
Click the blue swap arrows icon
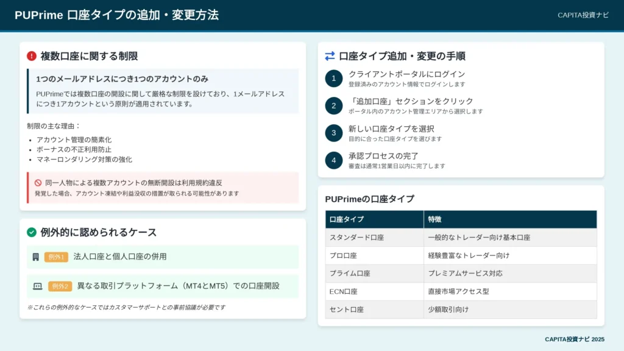(330, 56)
